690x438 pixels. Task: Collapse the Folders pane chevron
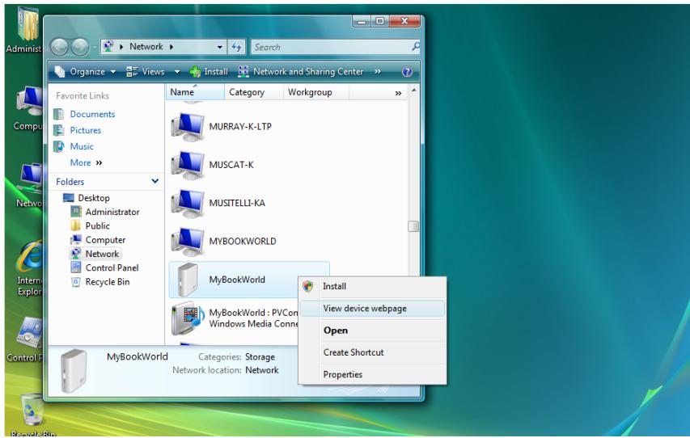[155, 181]
